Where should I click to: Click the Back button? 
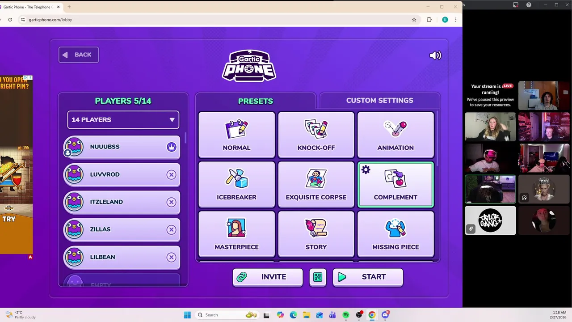(79, 55)
